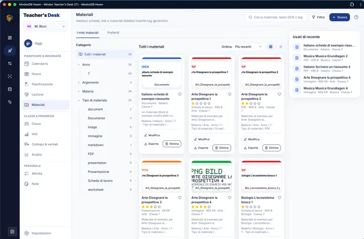Viewport: 364px width, 239px height.
Task: Set five-star rating on Arte prospettiva 4
Action: coord(209,207)
